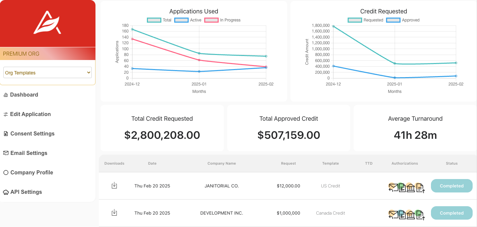Image resolution: width=477 pixels, height=227 pixels.
Task: Click the Completed button for Janitorial Co.
Action: coord(451,186)
